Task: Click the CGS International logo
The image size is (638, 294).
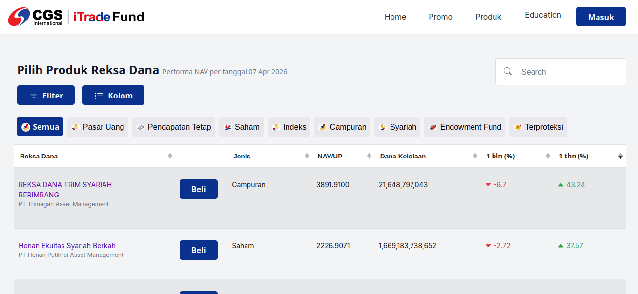Action: click(x=35, y=17)
